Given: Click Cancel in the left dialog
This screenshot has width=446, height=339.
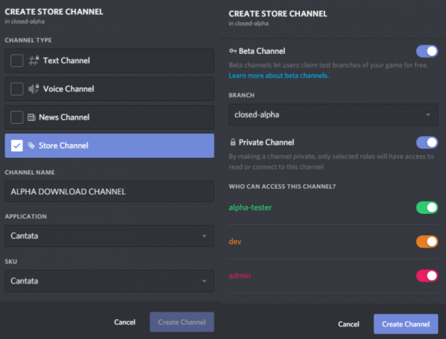Looking at the screenshot, I should [124, 322].
